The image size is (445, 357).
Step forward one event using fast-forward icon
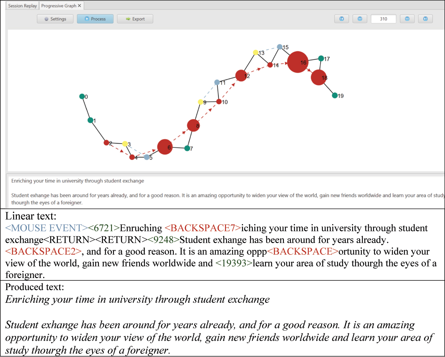407,19
